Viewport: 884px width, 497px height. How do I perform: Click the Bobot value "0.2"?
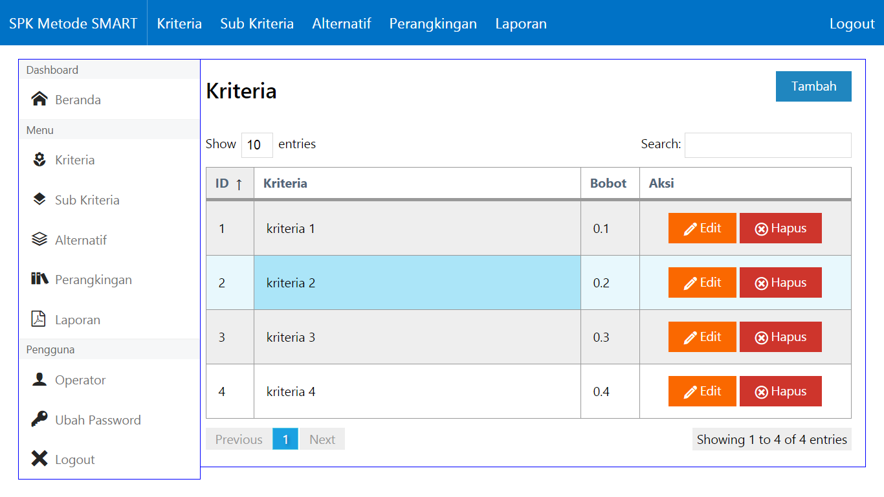[x=601, y=283]
